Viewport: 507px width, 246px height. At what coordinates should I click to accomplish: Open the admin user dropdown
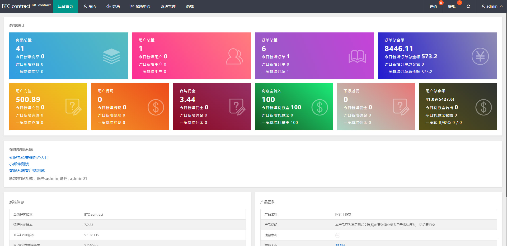(492, 6)
